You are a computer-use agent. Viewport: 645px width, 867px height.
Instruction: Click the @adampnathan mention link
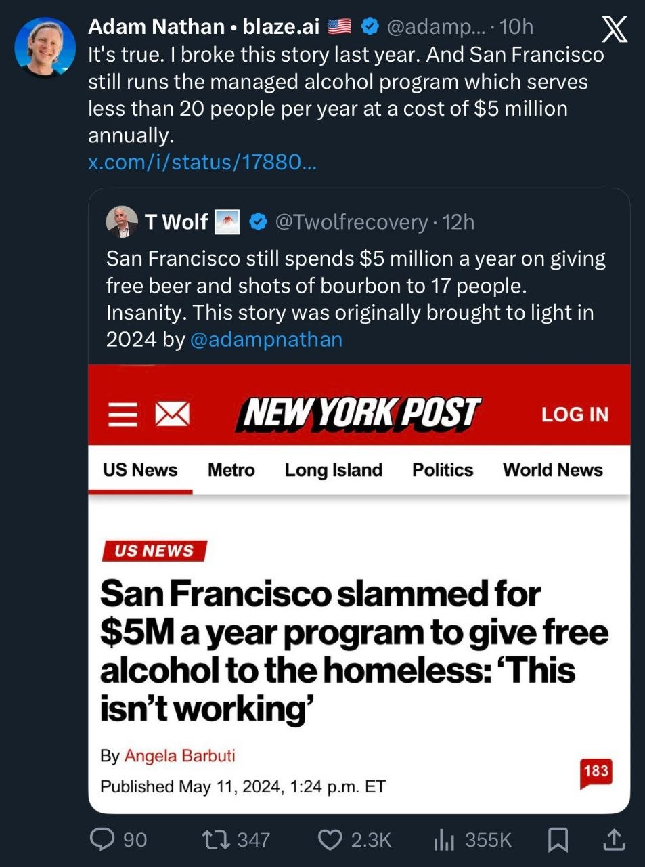point(266,339)
